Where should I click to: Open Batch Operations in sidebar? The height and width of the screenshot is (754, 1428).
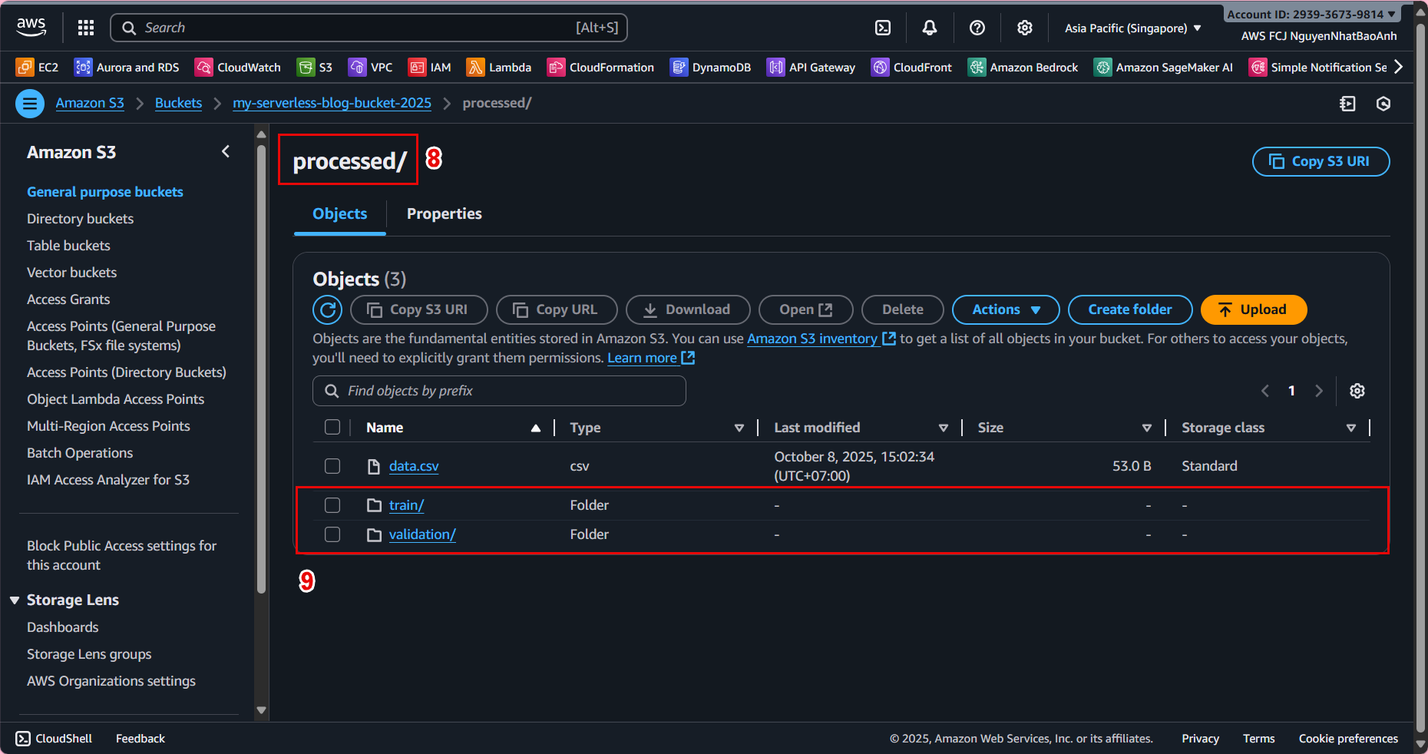tap(80, 453)
